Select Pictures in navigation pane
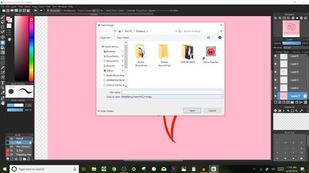The image size is (309, 173). tap(111, 66)
